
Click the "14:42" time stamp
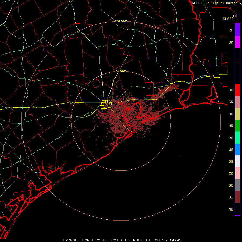175,240
